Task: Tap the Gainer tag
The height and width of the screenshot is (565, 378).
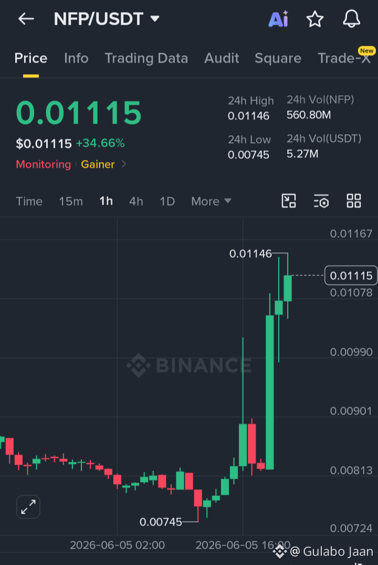Action: coord(98,164)
